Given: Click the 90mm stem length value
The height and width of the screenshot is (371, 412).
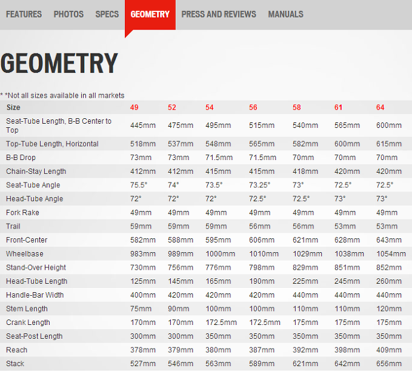Looking at the screenshot, I should (x=178, y=309).
